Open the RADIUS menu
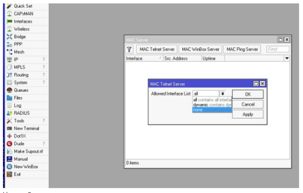The image size is (303, 193). pos(27,113)
